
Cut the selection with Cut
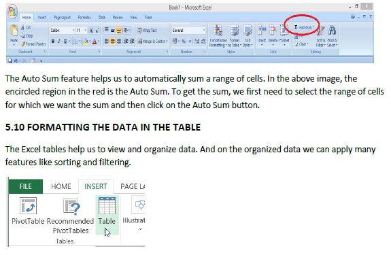click(26, 27)
